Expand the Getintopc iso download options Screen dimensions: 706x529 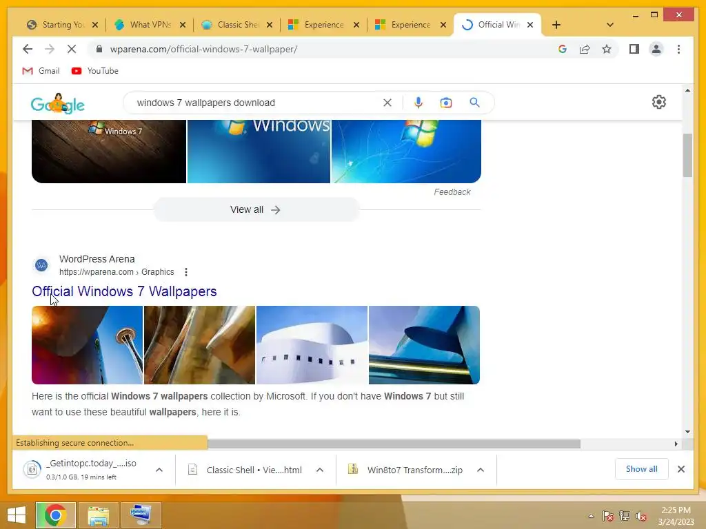coord(159,470)
